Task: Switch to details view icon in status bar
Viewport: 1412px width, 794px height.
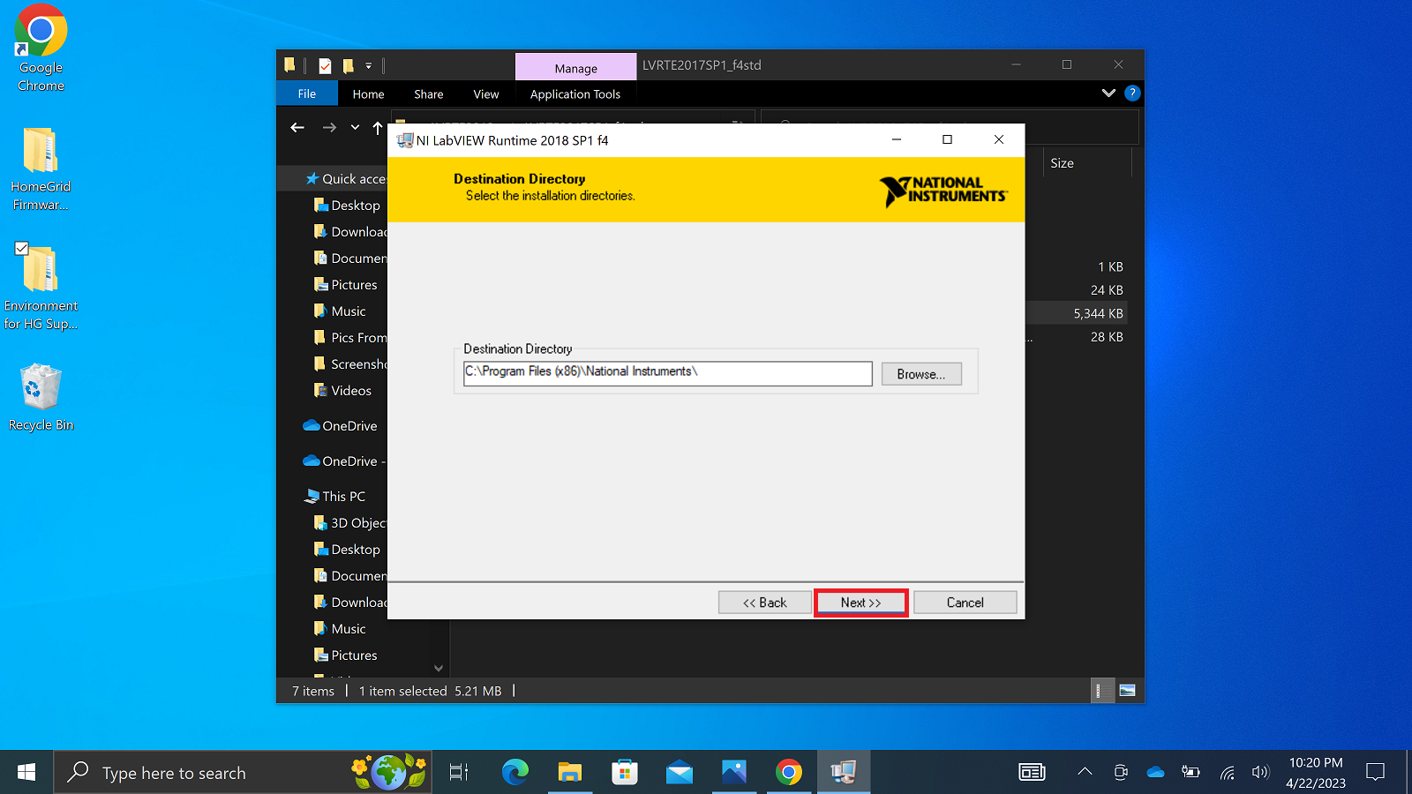Action: click(x=1102, y=691)
